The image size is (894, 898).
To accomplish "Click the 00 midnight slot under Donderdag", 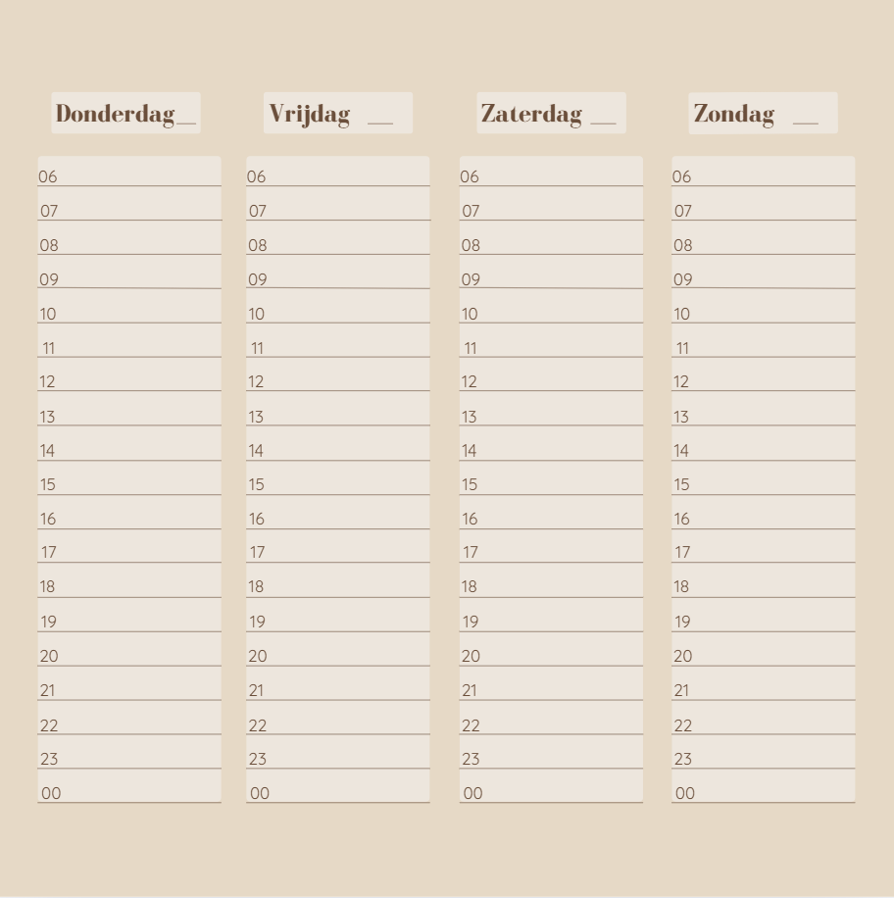I will (x=129, y=792).
